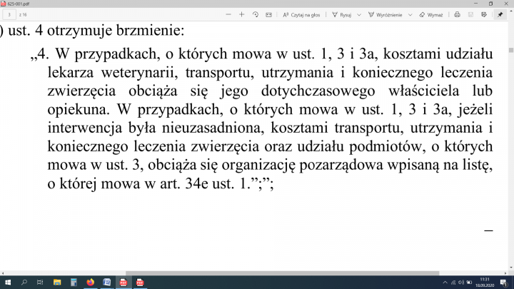
Task: Switch to the active PDF taskbar window
Action: [124, 282]
